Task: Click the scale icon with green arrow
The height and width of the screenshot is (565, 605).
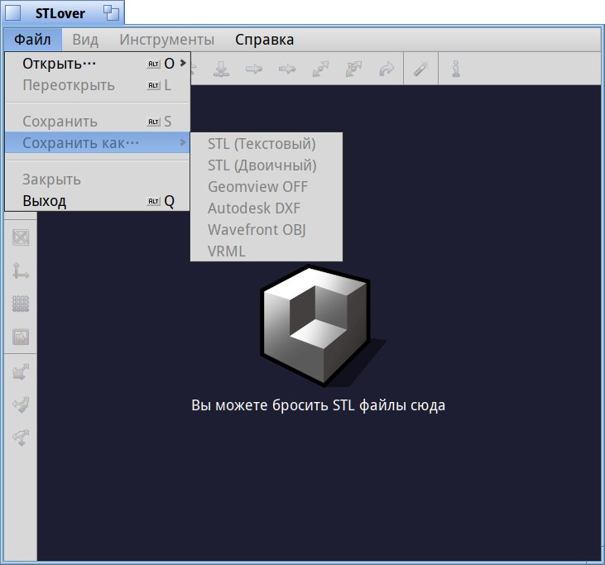Action: pos(353,69)
